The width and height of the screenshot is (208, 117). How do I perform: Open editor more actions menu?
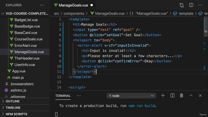tap(200, 5)
